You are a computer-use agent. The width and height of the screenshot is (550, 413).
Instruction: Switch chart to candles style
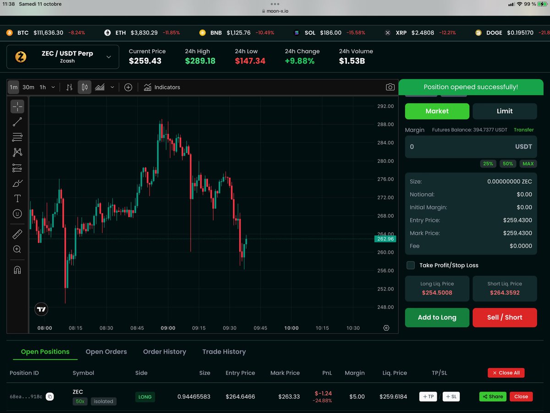click(85, 87)
